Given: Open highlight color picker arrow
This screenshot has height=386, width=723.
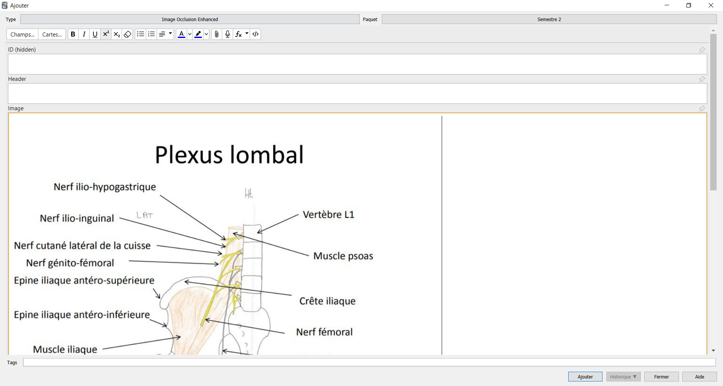Looking at the screenshot, I should [x=206, y=34].
